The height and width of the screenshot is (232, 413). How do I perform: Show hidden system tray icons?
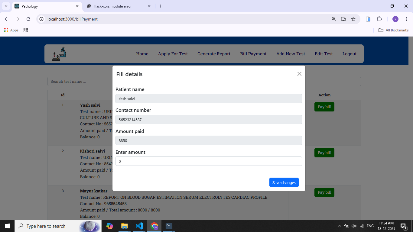tap(339, 226)
